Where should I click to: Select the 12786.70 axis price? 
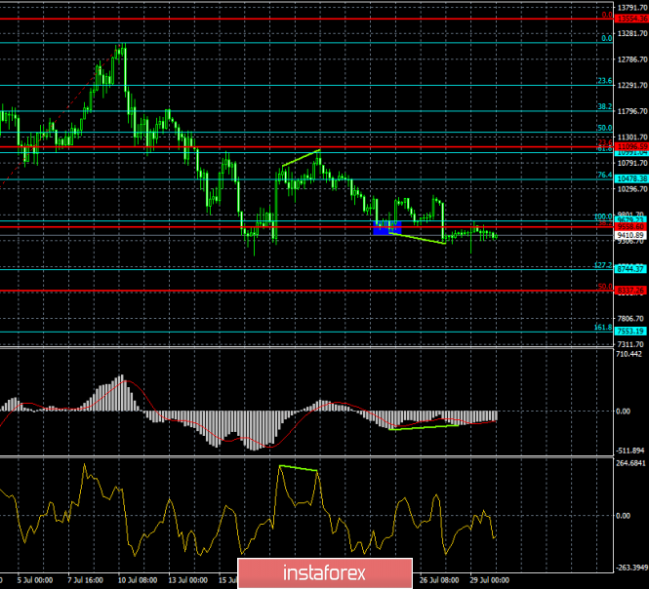click(x=632, y=59)
